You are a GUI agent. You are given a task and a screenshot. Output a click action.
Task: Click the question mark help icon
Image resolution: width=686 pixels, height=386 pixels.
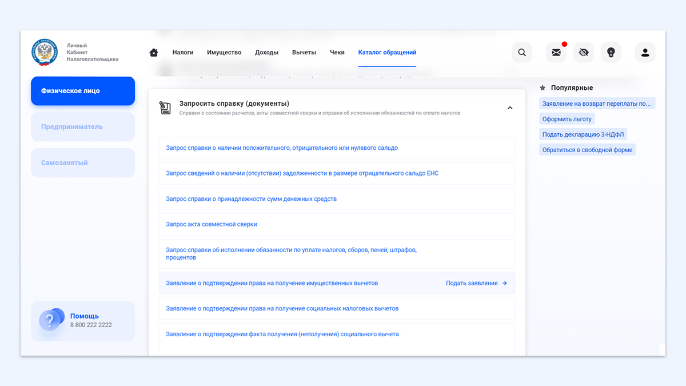50,320
